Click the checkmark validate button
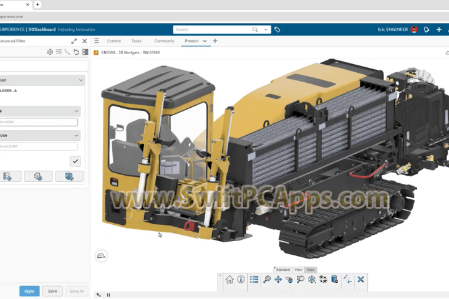Image resolution: width=449 pixels, height=299 pixels. [x=75, y=161]
